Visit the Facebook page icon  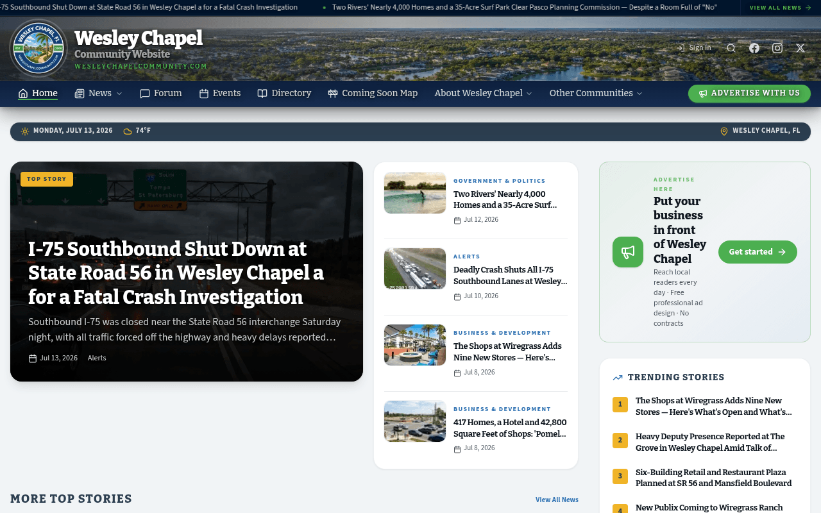[754, 48]
